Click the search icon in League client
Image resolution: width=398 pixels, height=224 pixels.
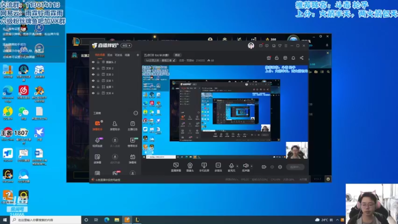328,72
